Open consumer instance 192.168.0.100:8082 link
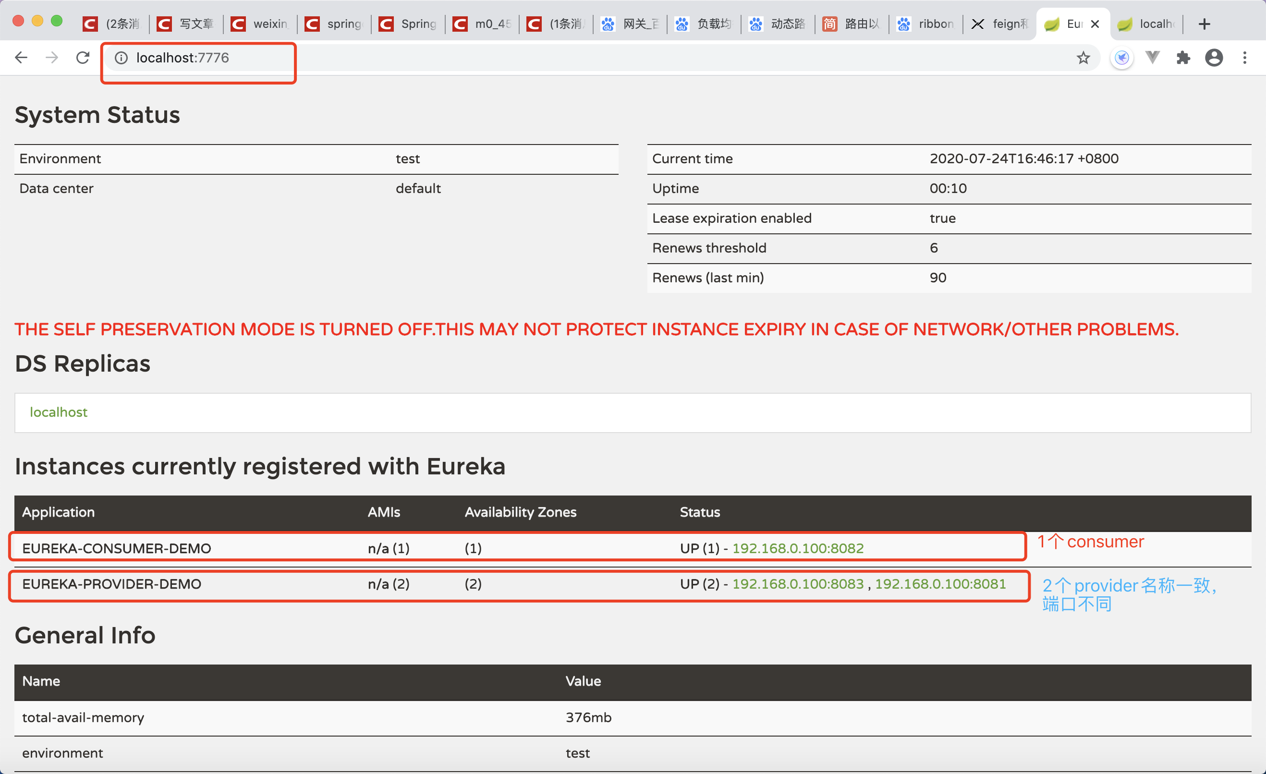 (797, 548)
